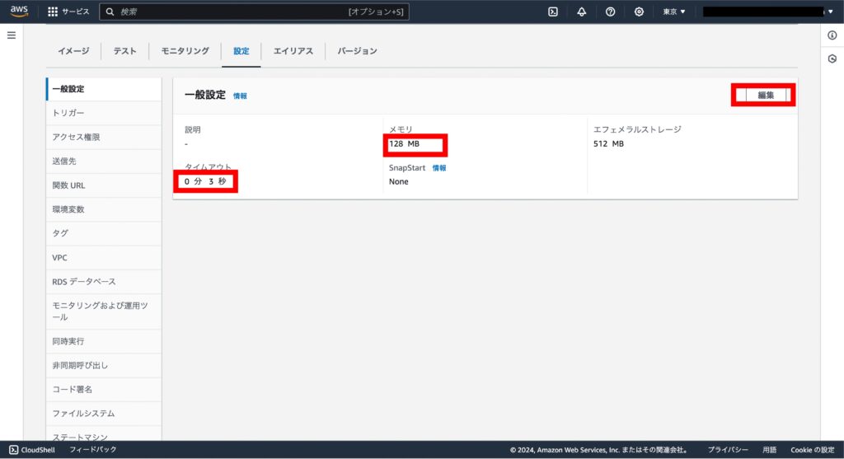Image resolution: width=844 pixels, height=459 pixels.
Task: Open VPC in the side menu
Action: [x=104, y=258]
